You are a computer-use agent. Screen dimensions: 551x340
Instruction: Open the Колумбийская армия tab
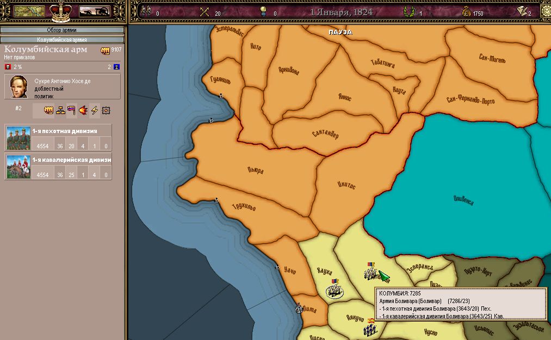(62, 40)
